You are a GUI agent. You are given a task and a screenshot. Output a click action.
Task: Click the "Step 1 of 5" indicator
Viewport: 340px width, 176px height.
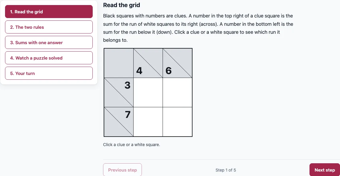coord(226,170)
